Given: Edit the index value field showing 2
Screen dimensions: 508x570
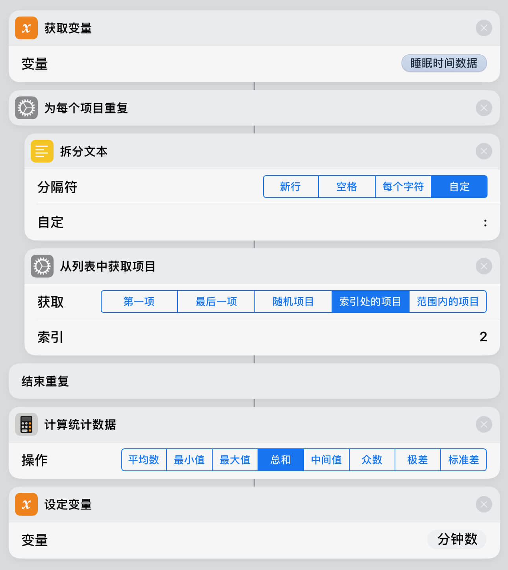Looking at the screenshot, I should (483, 337).
